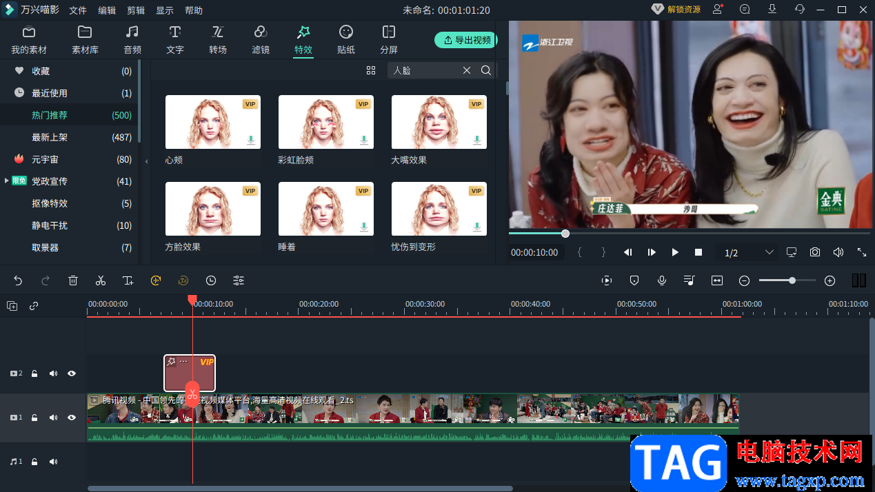Collapse the left category panel arrow
This screenshot has height=492, width=875.
pos(145,161)
